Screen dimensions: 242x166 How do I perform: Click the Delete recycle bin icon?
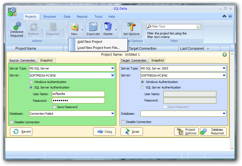pyautogui.click(x=108, y=26)
